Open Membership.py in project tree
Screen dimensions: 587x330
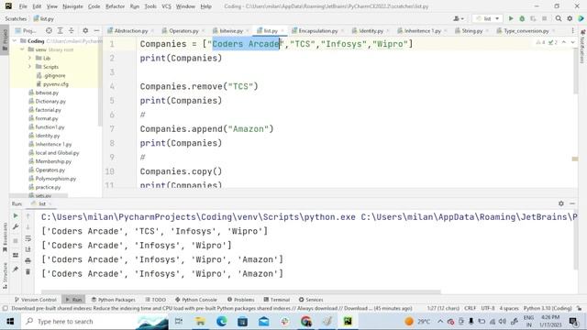coord(53,161)
